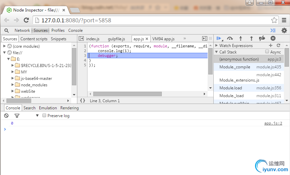Click line number 2 in gutter

click(85, 51)
